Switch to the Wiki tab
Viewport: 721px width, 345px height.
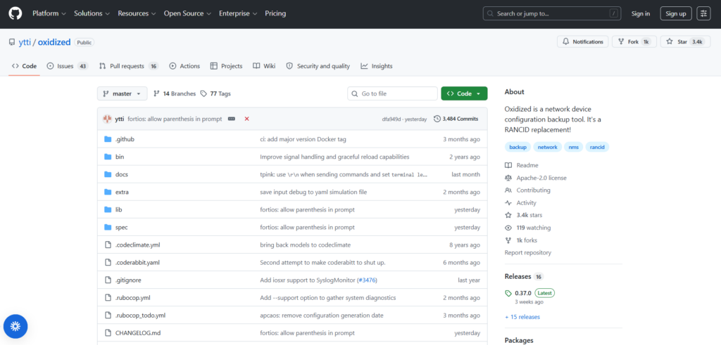point(264,66)
